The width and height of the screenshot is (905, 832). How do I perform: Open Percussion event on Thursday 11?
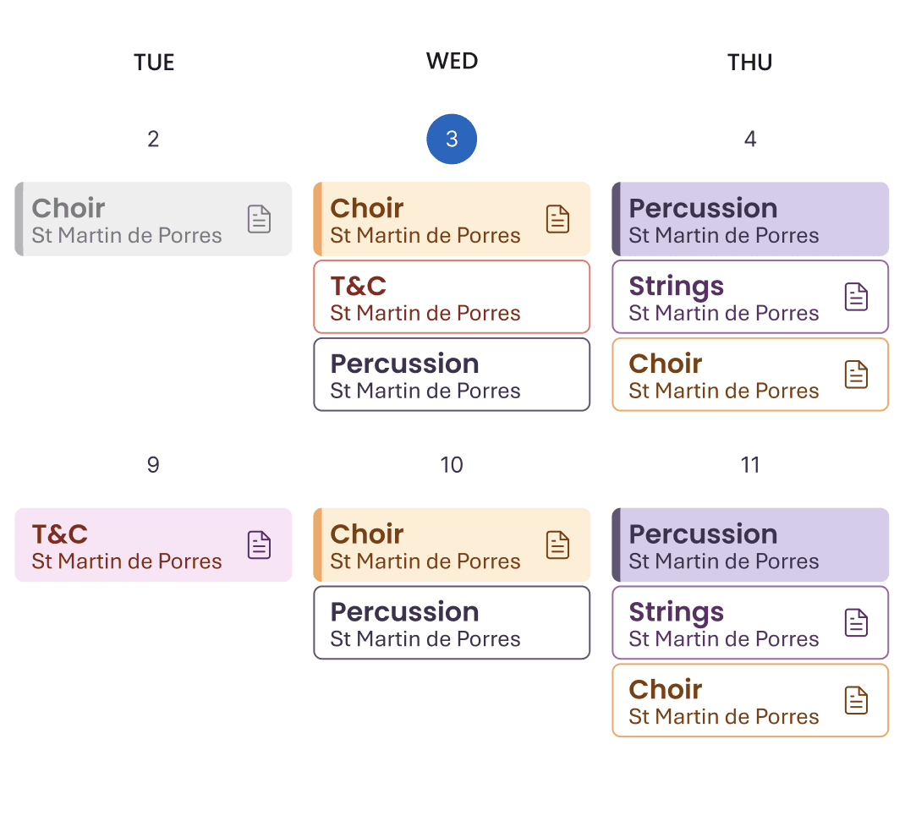click(x=749, y=545)
